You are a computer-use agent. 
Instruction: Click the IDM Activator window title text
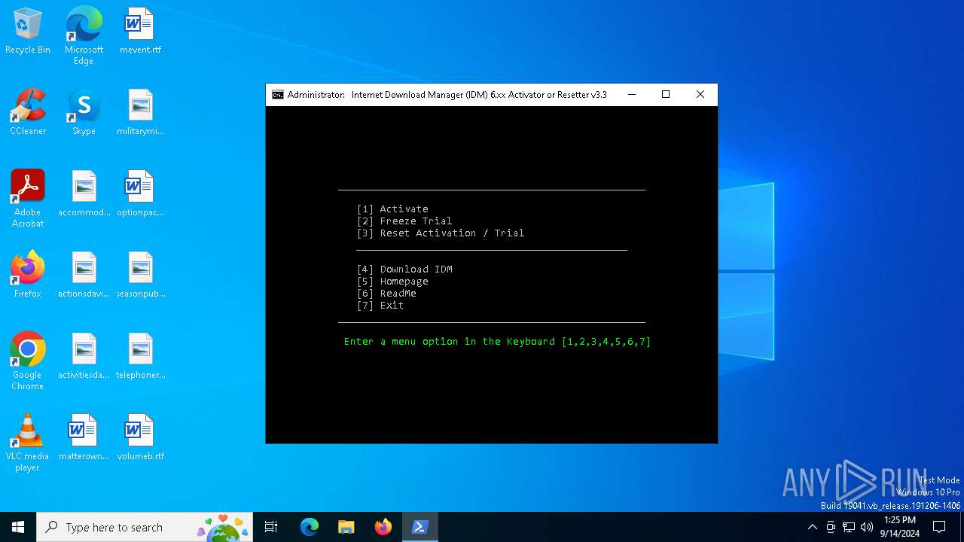click(447, 95)
